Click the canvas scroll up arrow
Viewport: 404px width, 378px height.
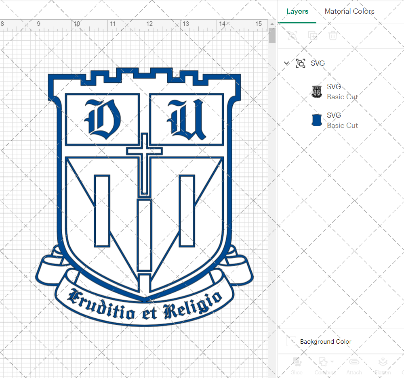coord(272,24)
